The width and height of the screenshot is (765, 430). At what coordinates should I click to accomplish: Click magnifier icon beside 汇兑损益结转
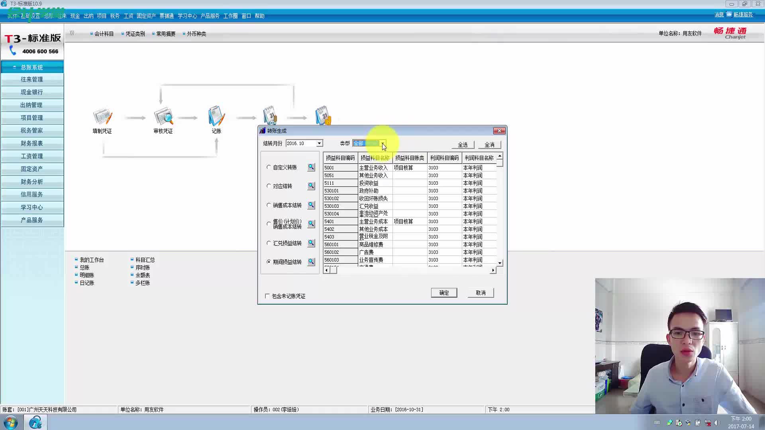point(311,243)
